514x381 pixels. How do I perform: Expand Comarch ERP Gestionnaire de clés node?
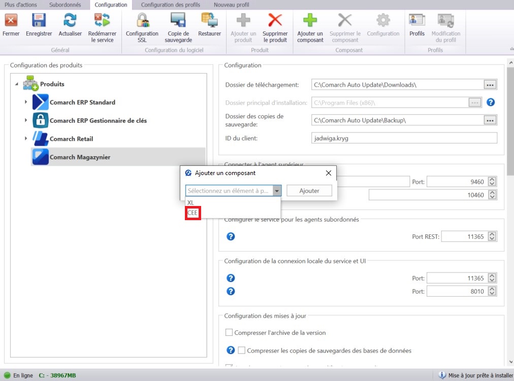pyautogui.click(x=26, y=120)
